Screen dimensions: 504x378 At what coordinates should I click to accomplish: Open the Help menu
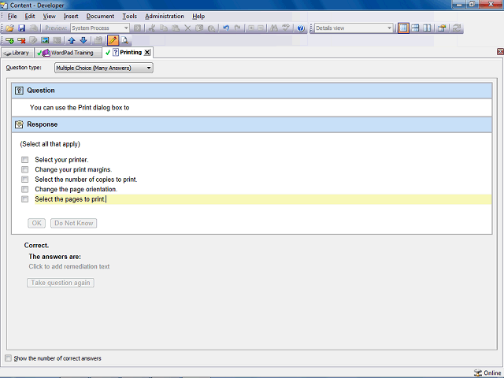click(x=198, y=16)
